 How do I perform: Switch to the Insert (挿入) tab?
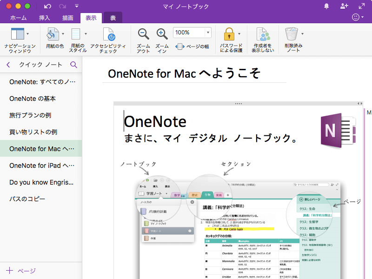(45, 18)
